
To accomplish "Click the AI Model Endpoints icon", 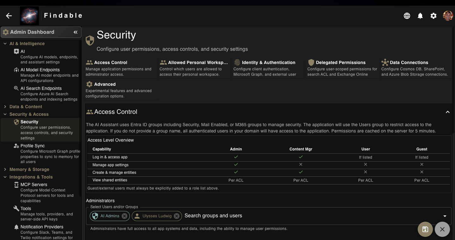I will click(x=16, y=70).
